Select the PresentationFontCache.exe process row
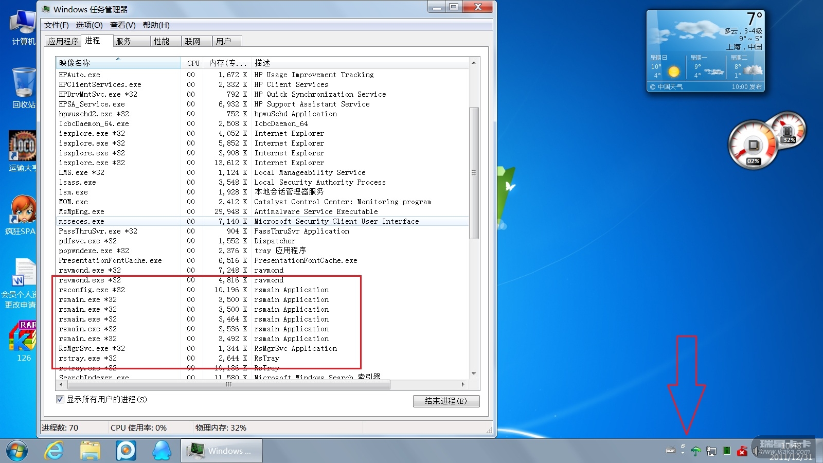Viewport: 823px width, 463px height. point(262,260)
